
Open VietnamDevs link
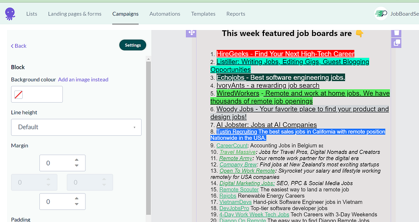235,202
